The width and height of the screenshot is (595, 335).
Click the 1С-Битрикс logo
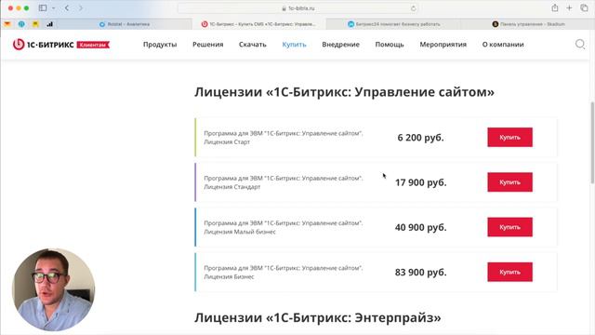43,45
